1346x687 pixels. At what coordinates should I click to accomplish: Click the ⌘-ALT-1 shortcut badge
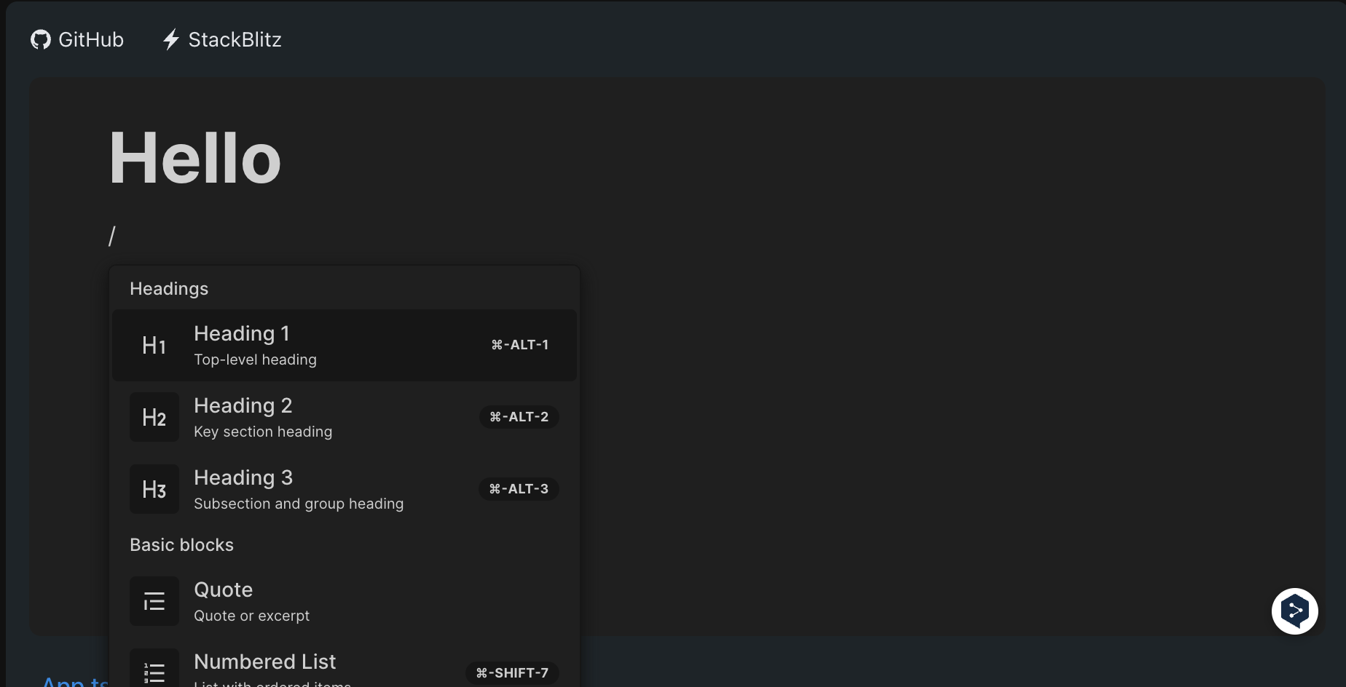point(519,345)
